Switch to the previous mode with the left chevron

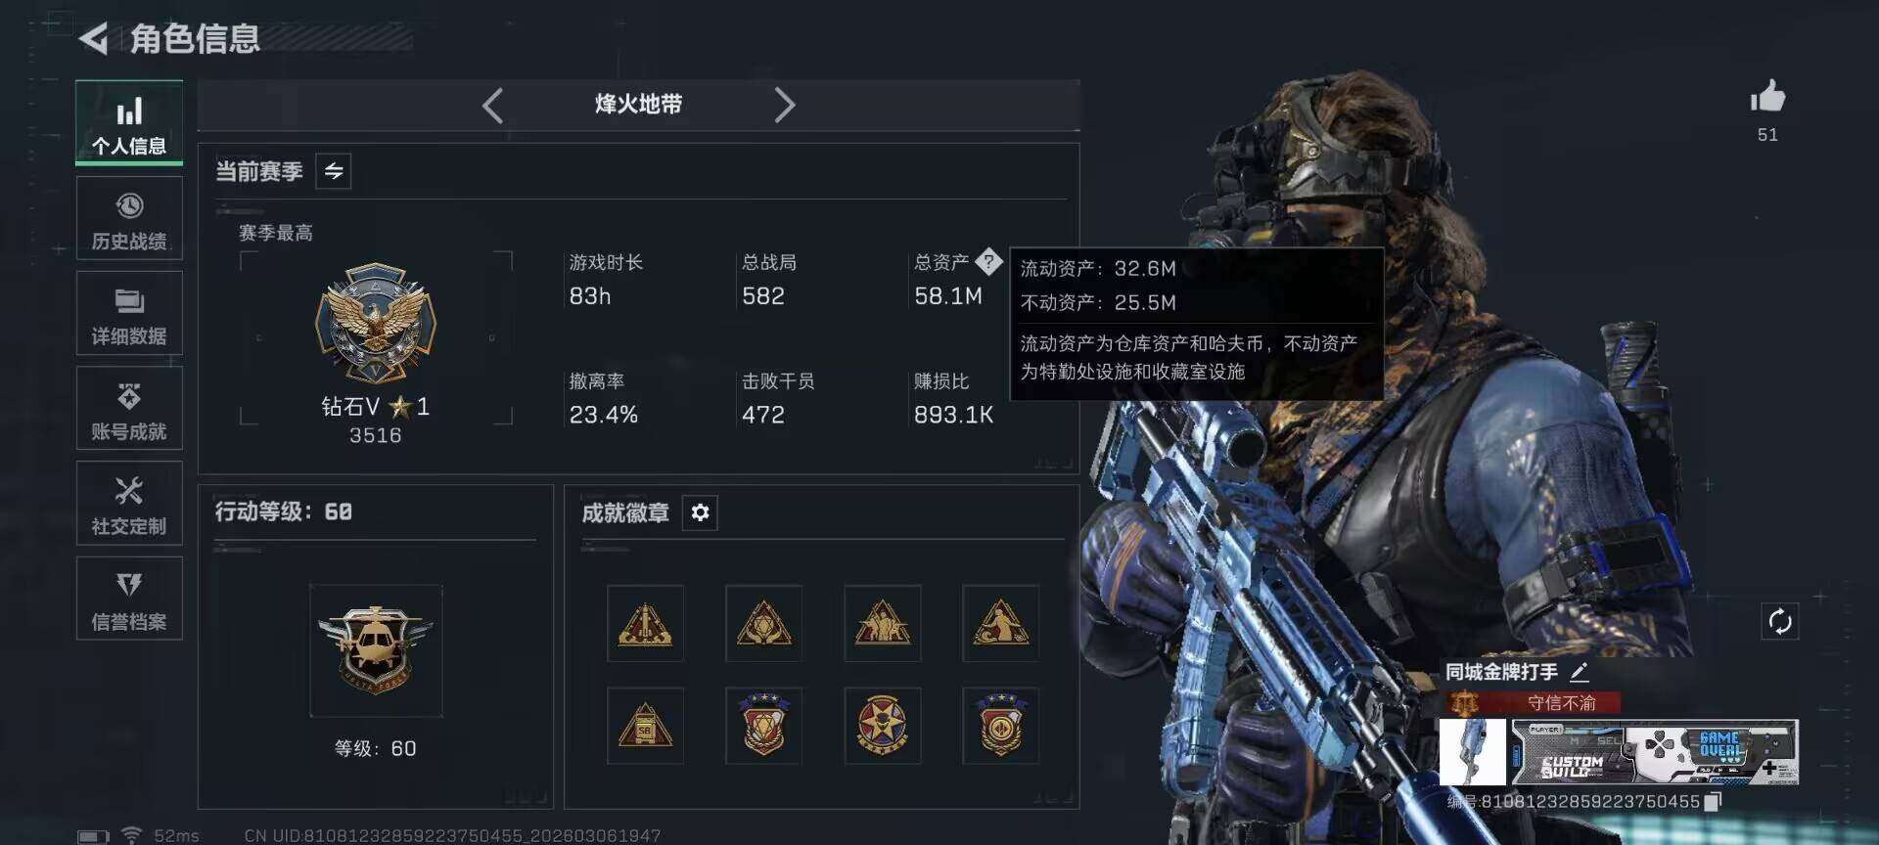pos(492,105)
